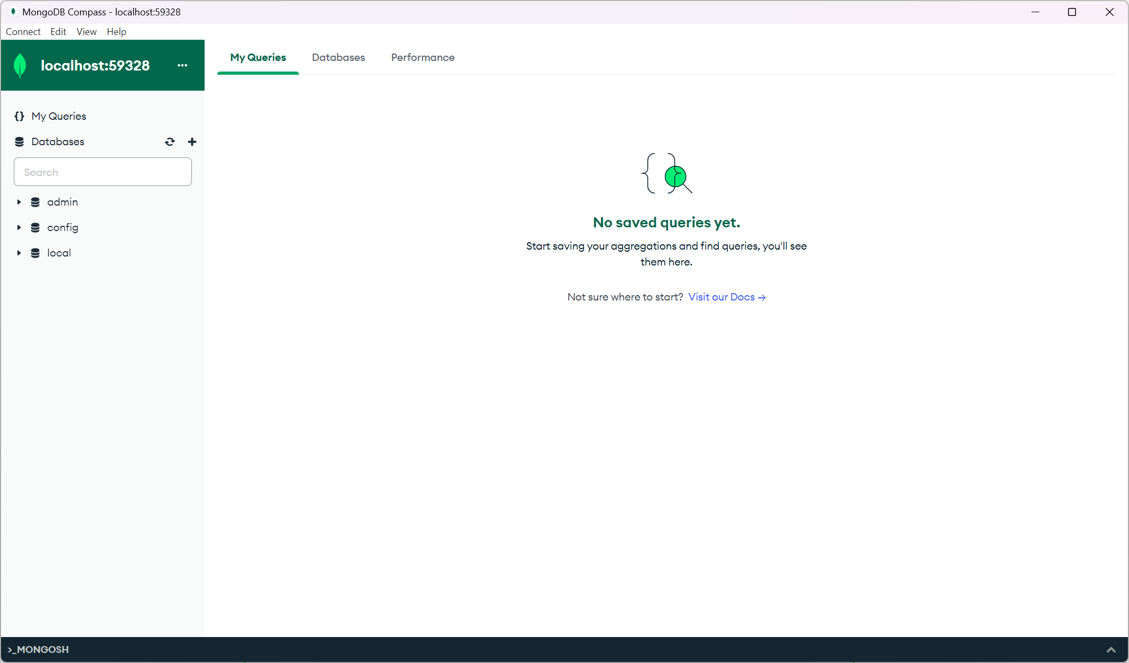This screenshot has width=1129, height=663.
Task: Select the Databases tab
Action: pos(338,57)
